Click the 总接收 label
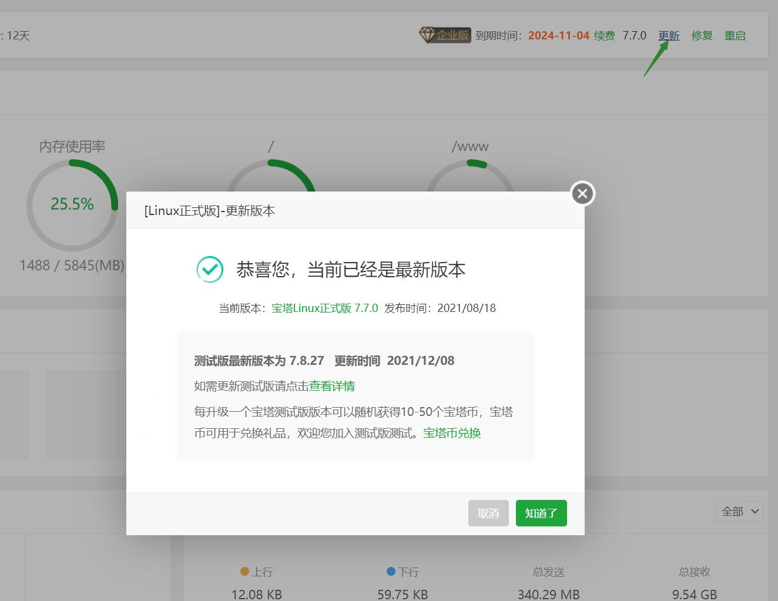 click(x=695, y=572)
